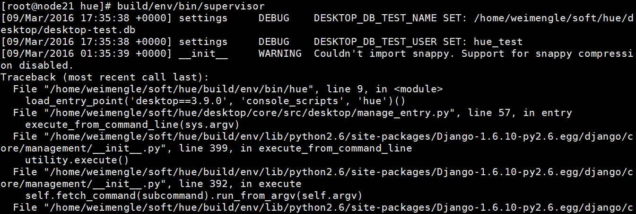Click the utility.execute() code line

77,160
